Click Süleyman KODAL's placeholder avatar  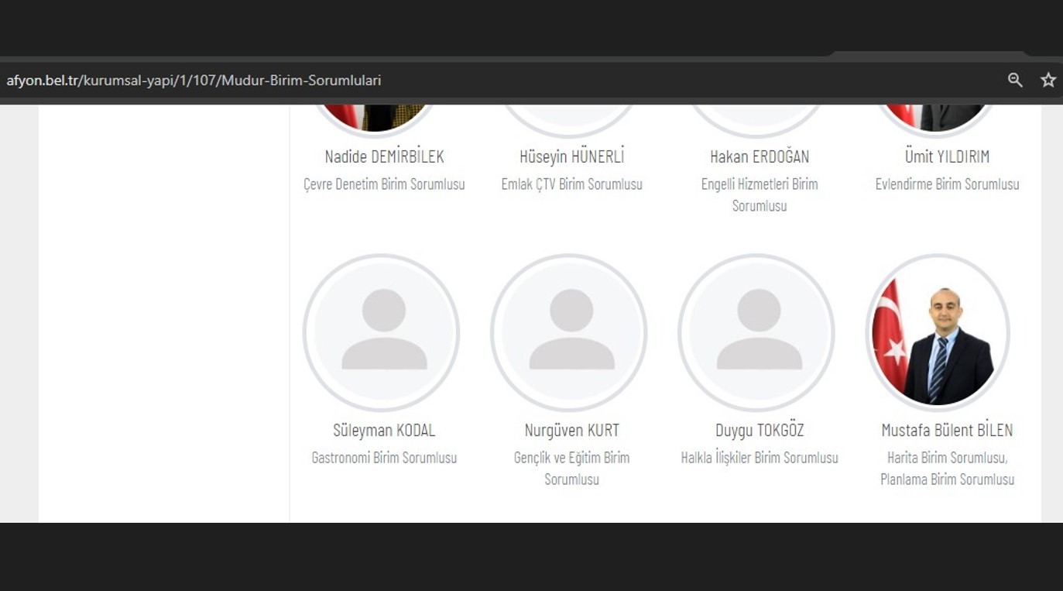click(382, 332)
